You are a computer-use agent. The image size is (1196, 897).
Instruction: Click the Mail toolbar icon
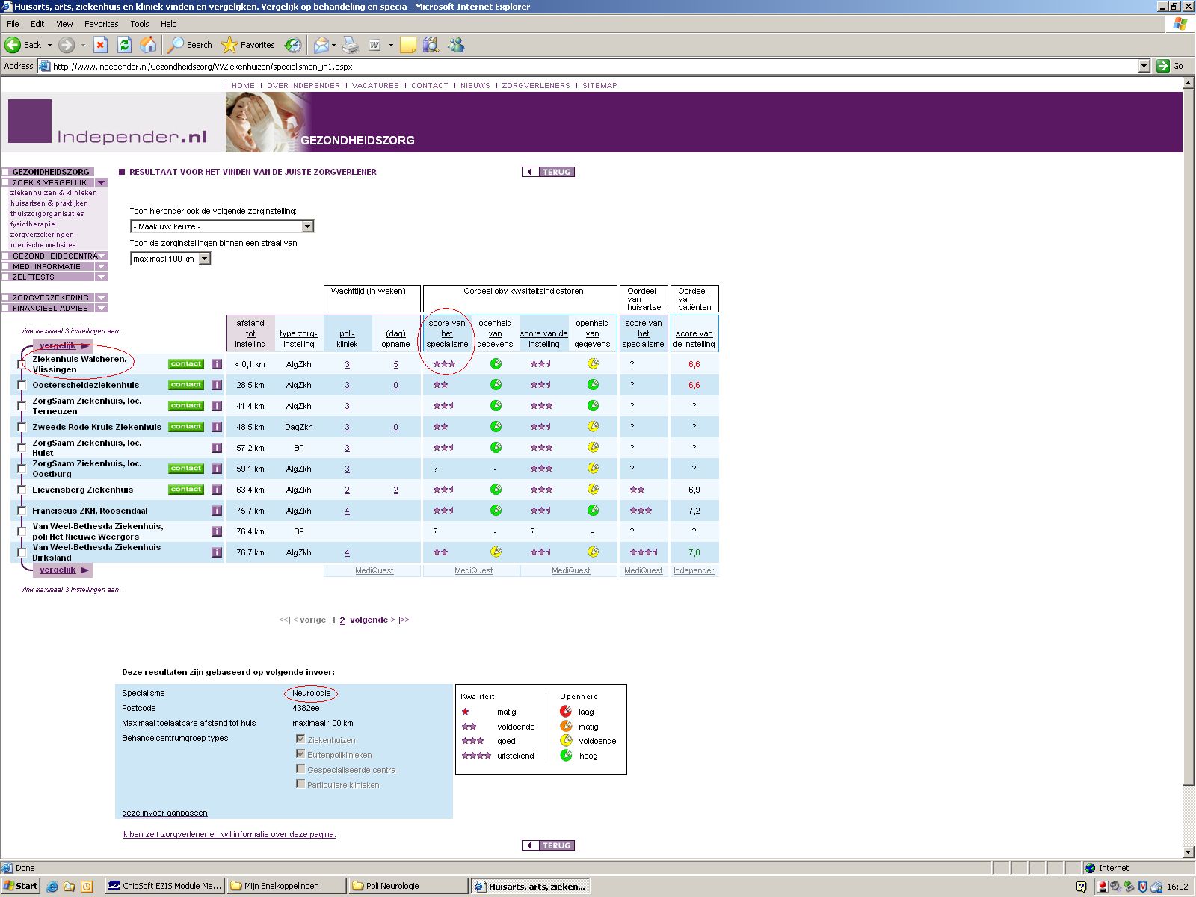coord(321,45)
